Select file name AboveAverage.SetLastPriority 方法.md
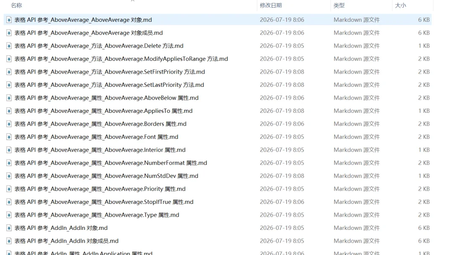Screen dimensions: 461x255 [x=109, y=85]
